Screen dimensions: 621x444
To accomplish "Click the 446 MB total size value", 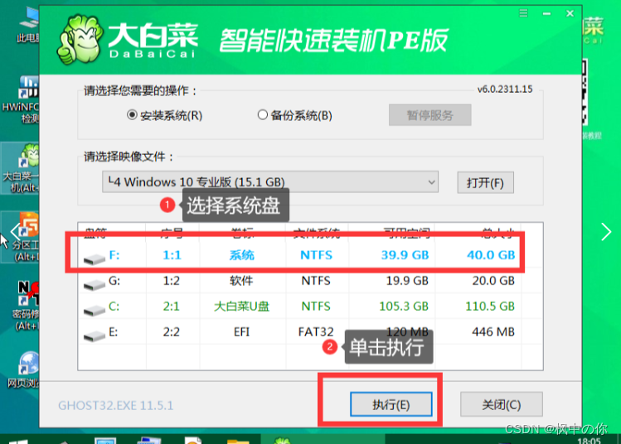I will (493, 331).
